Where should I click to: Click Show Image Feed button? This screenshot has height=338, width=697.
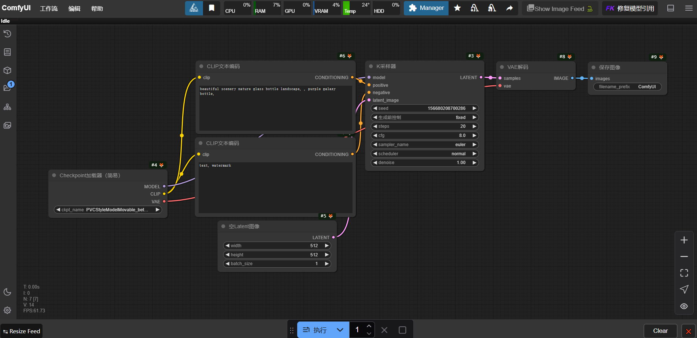(560, 8)
